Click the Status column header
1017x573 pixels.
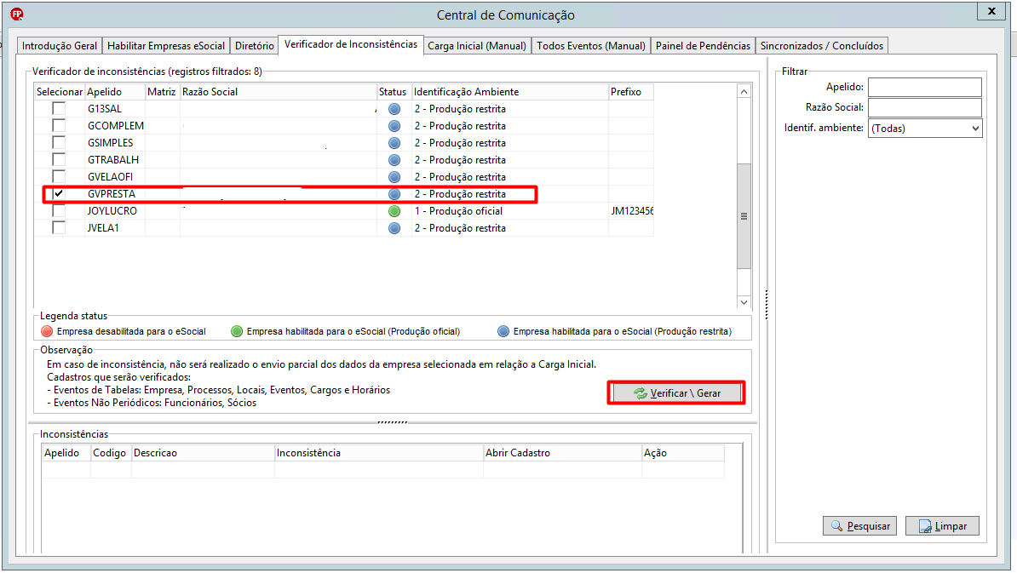pyautogui.click(x=394, y=92)
